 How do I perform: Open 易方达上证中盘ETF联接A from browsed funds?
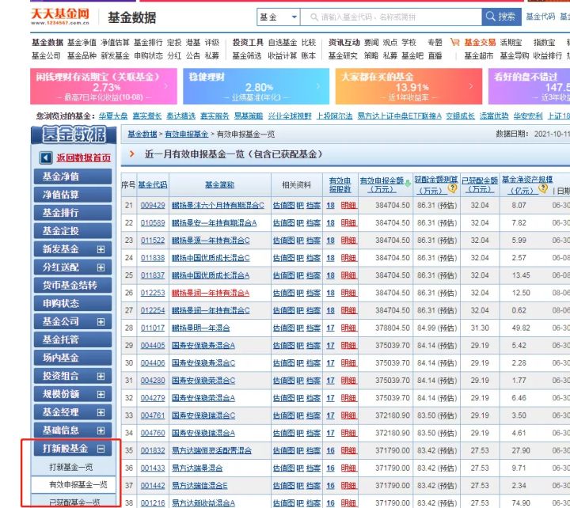(x=399, y=116)
